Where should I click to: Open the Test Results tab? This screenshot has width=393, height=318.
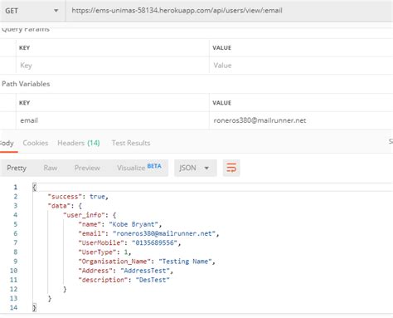click(131, 143)
